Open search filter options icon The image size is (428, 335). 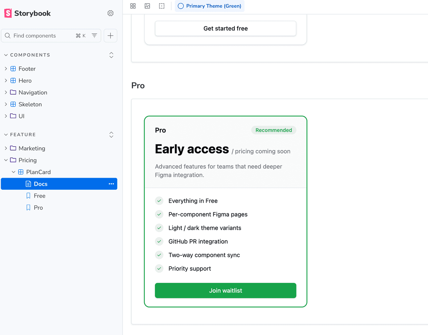95,36
